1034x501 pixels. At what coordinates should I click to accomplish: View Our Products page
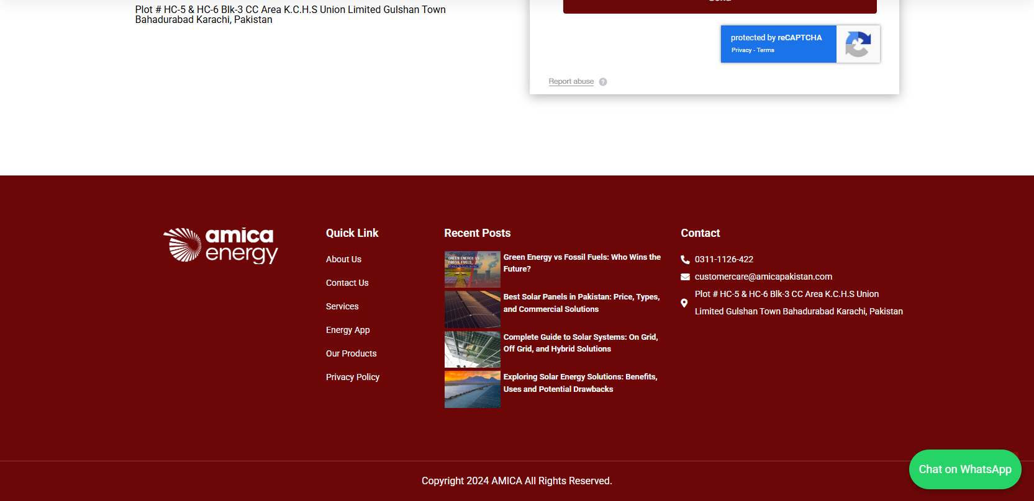[x=351, y=353]
